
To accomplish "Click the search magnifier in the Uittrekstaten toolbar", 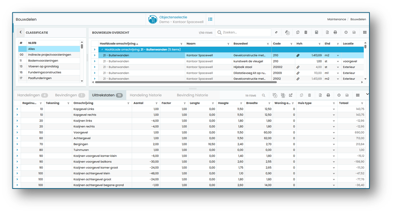I will coord(264,95).
